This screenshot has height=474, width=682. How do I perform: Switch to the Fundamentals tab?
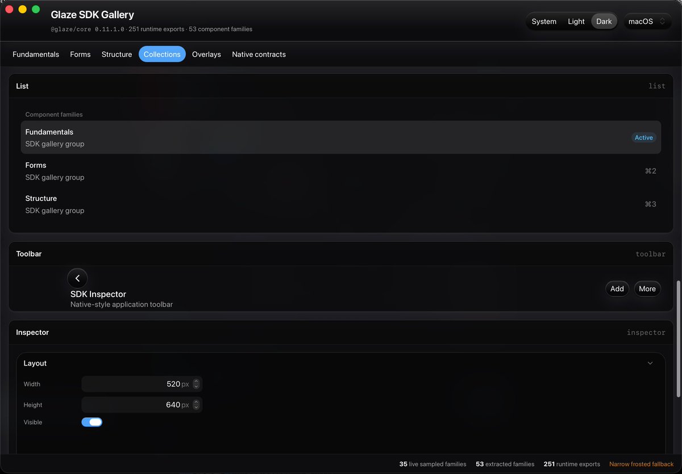(36, 54)
